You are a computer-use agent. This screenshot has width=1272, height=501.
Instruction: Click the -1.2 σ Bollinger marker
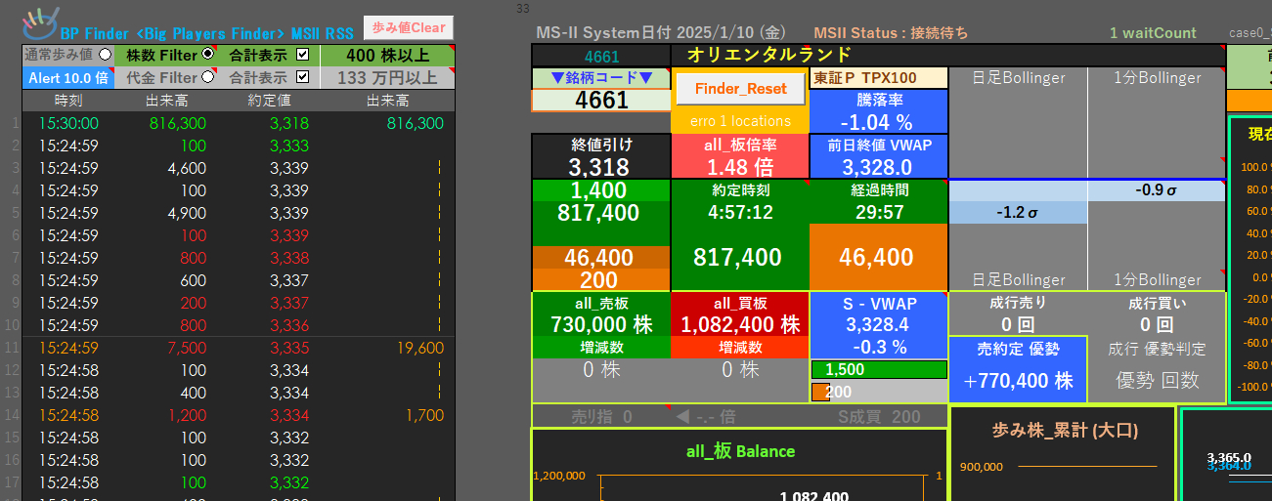(x=1018, y=213)
